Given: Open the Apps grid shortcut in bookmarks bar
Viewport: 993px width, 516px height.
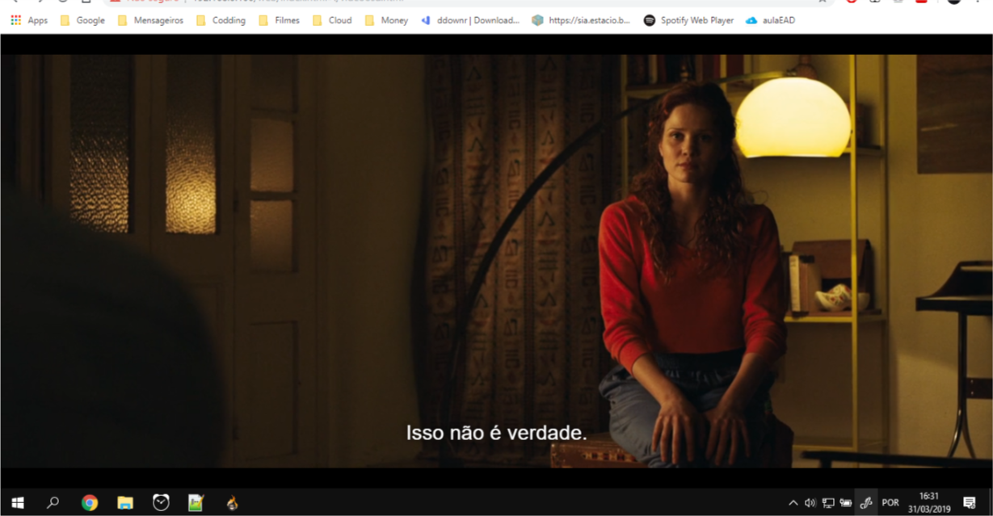Looking at the screenshot, I should pyautogui.click(x=29, y=20).
